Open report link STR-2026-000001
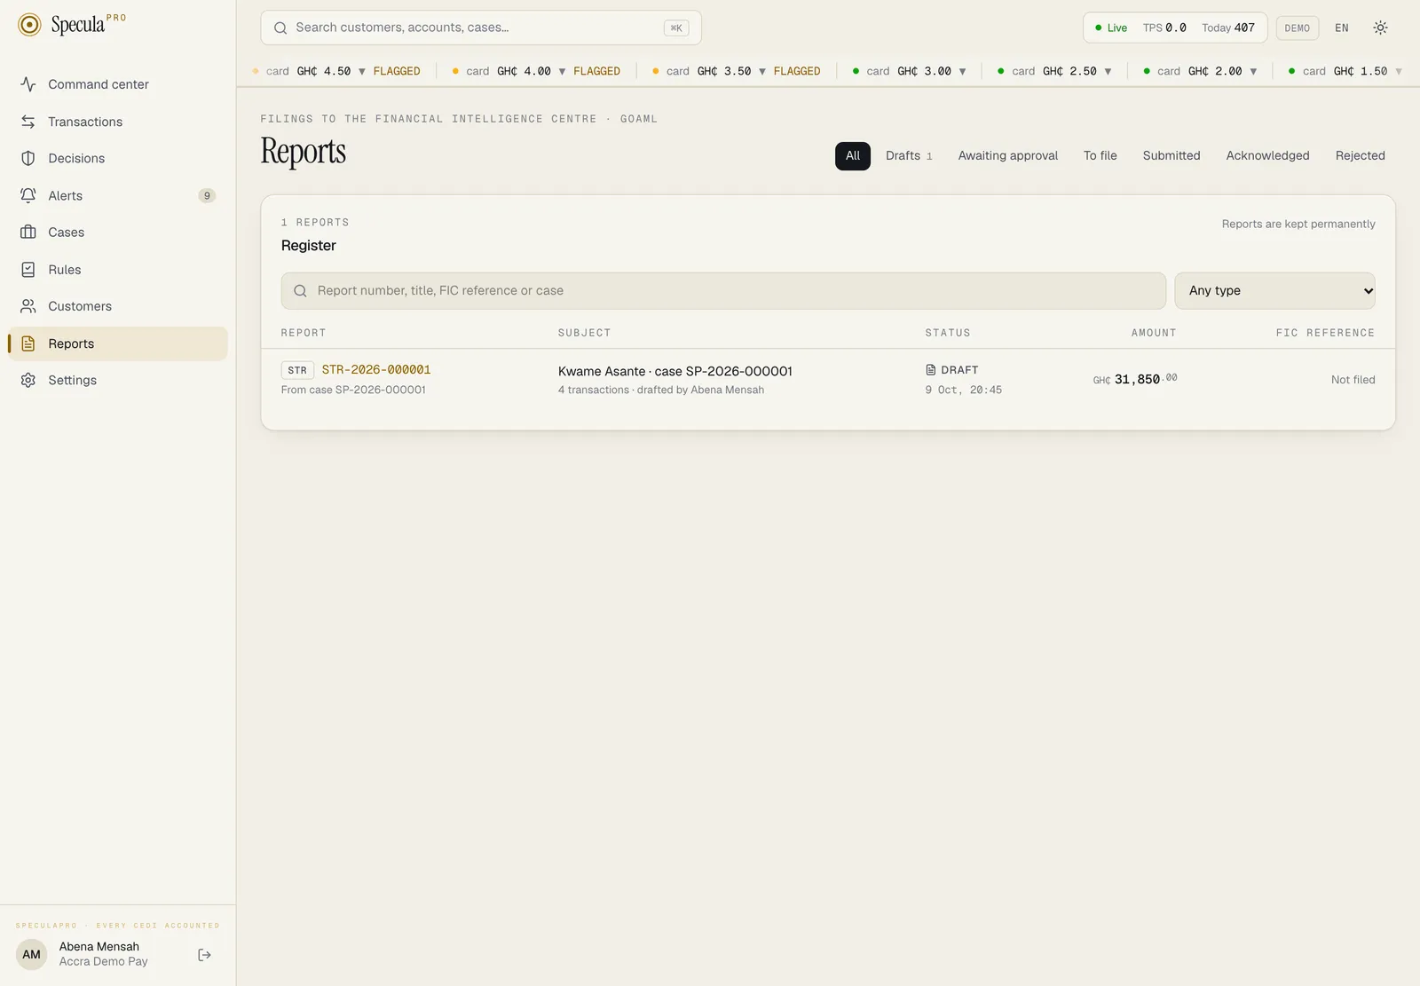Screen dimensions: 1420x986 pos(376,370)
